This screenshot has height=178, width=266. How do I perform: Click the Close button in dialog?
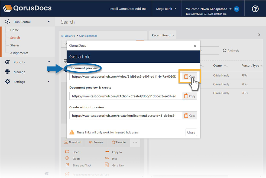click(x=191, y=132)
